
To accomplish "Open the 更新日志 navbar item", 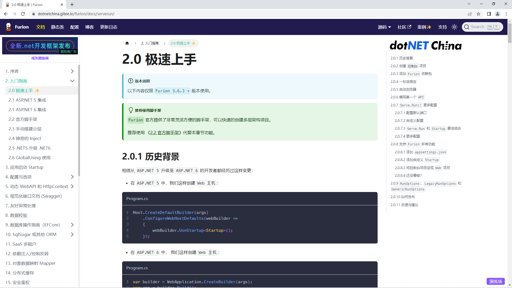I will tap(109, 27).
